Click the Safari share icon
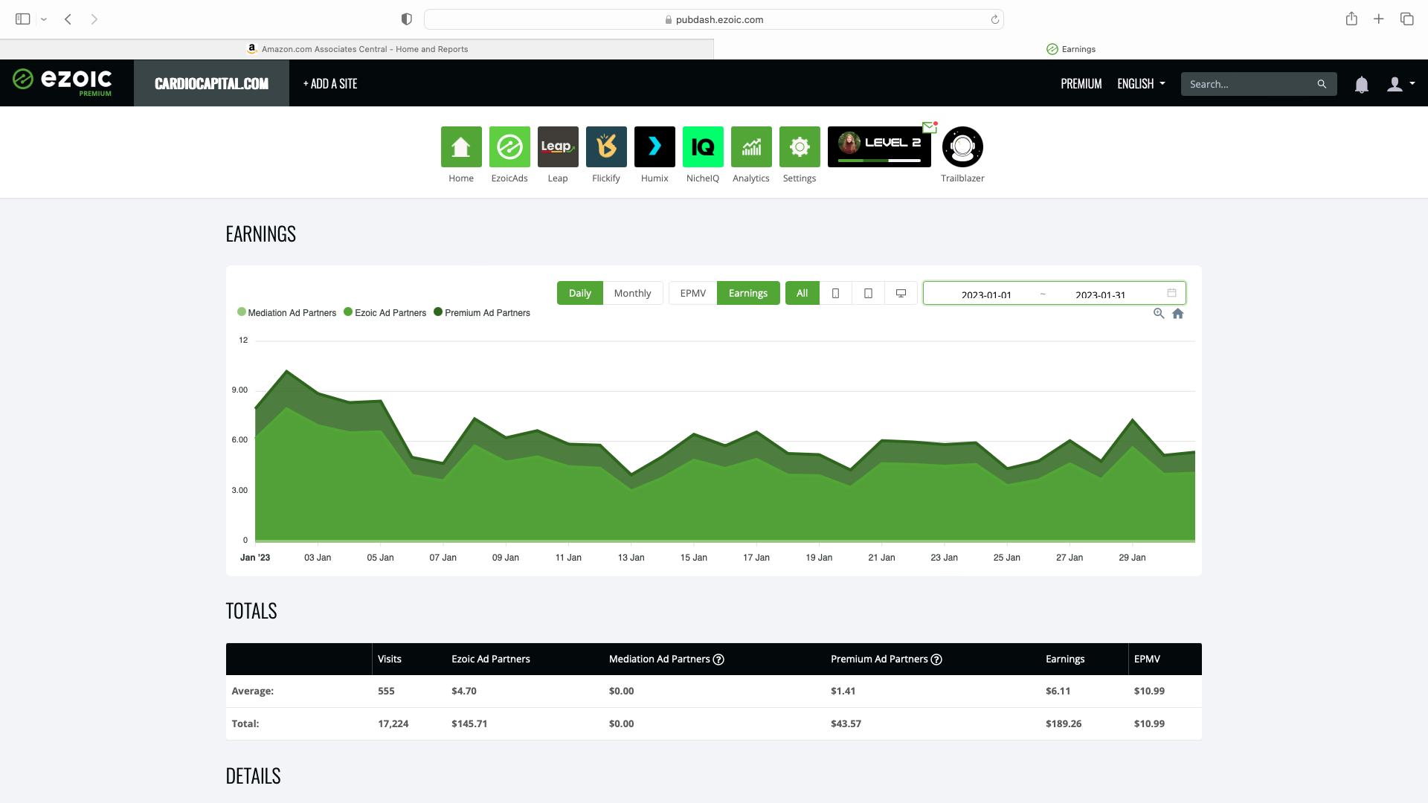Viewport: 1428px width, 803px height. 1351,19
